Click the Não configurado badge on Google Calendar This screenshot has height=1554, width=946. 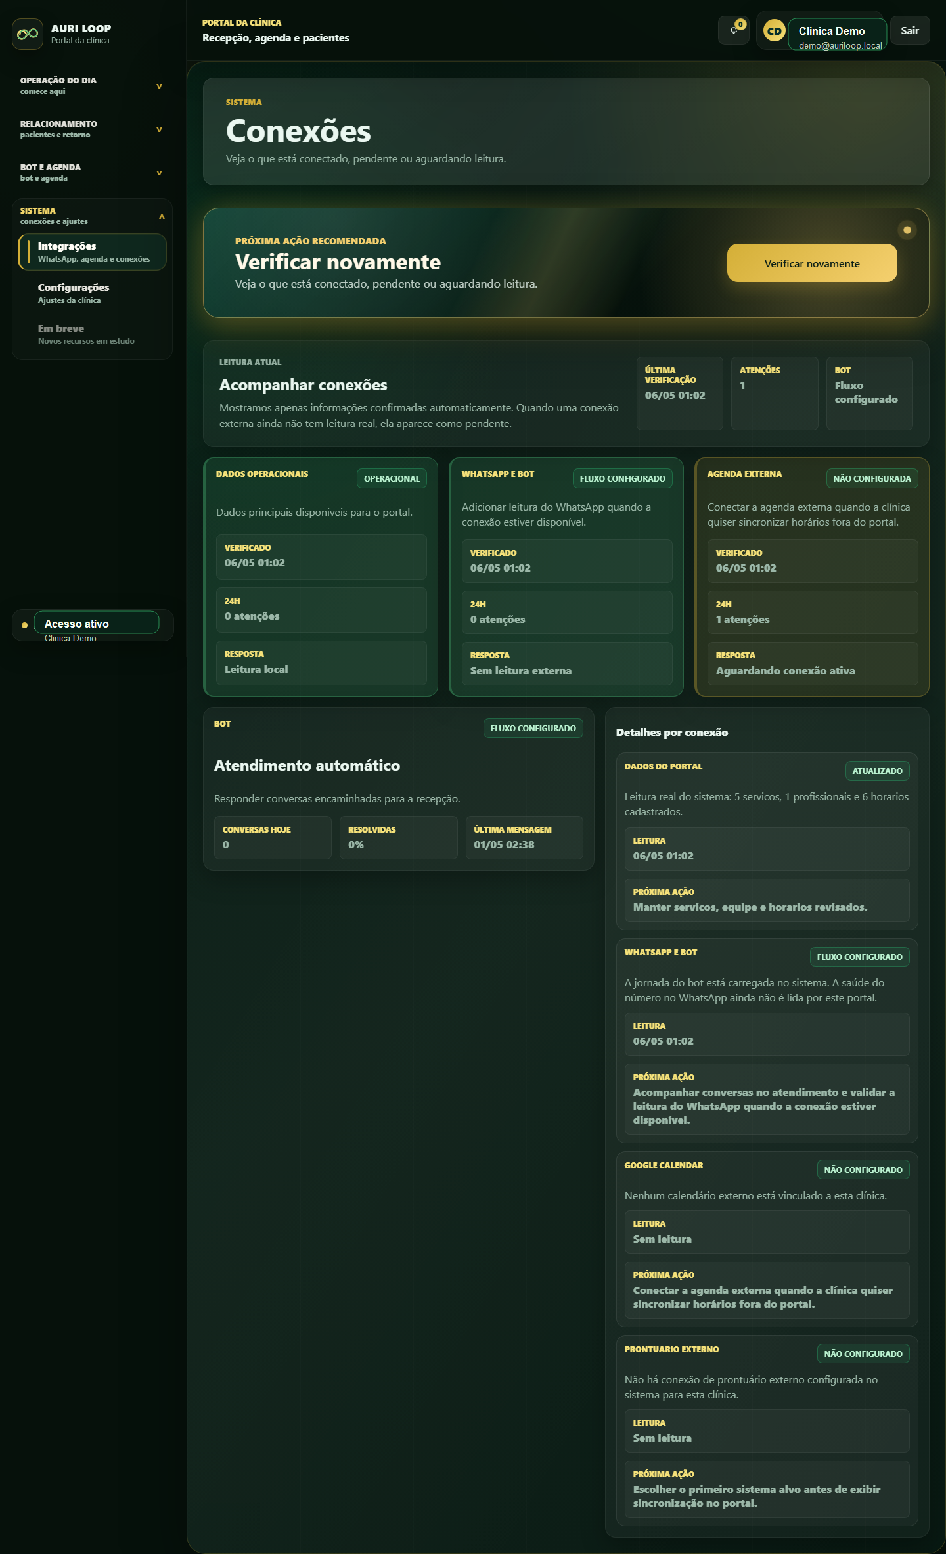(x=863, y=1170)
